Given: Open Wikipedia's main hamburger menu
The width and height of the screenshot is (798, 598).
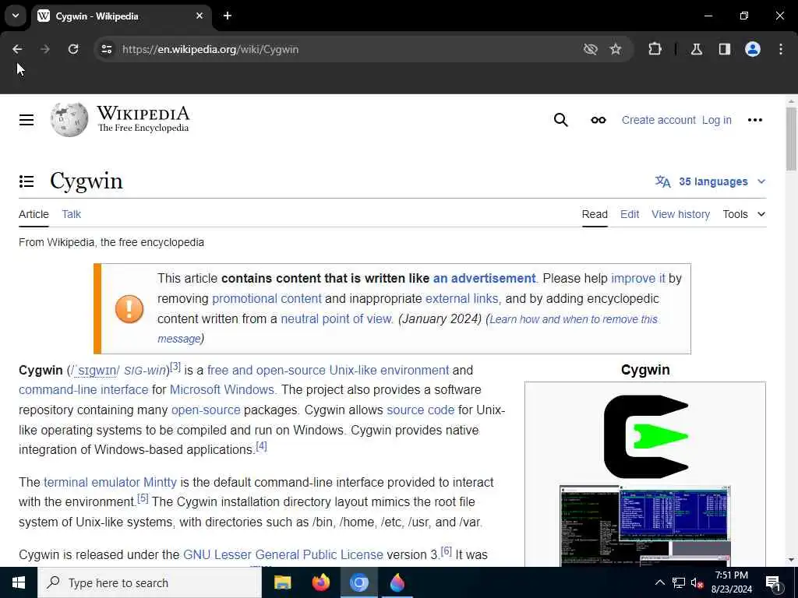Looking at the screenshot, I should click(26, 120).
